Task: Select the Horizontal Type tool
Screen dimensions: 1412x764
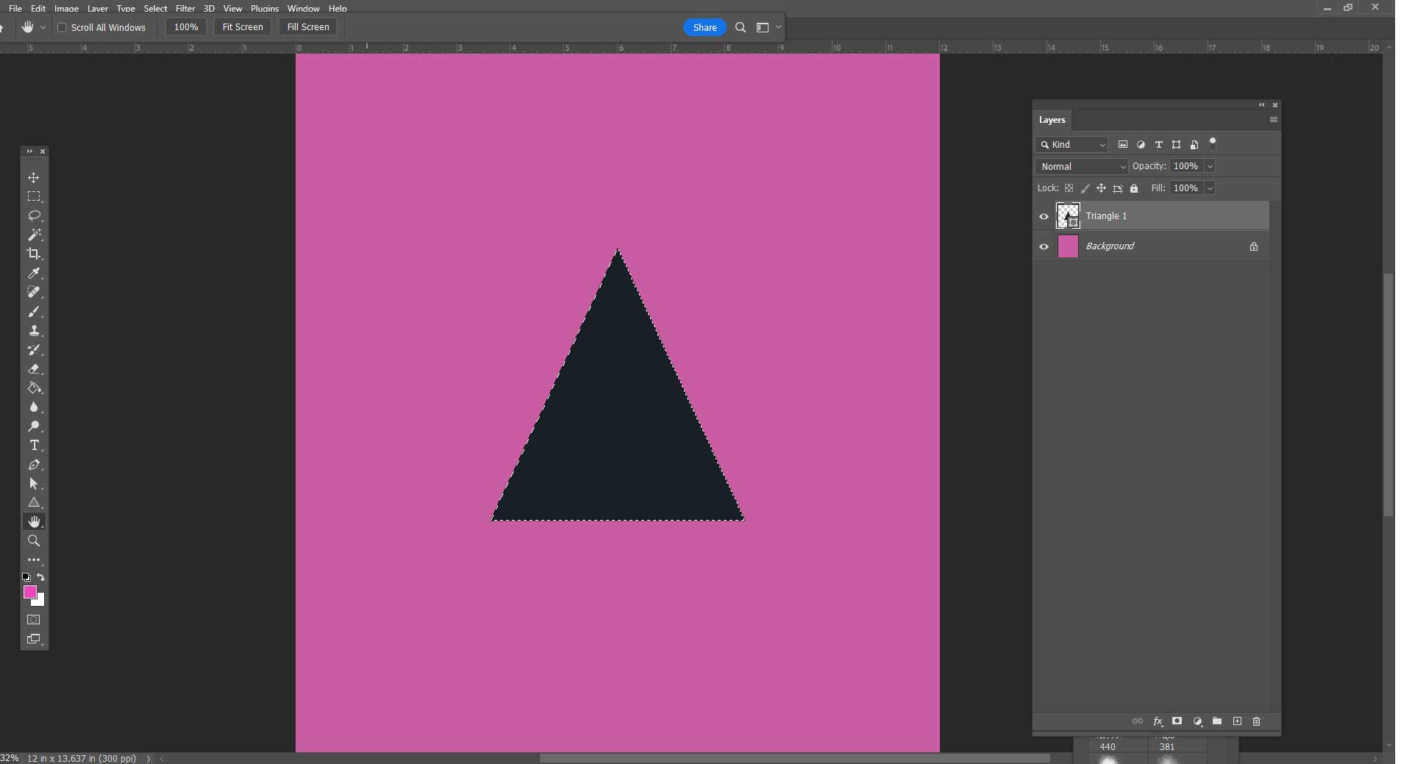Action: point(34,445)
